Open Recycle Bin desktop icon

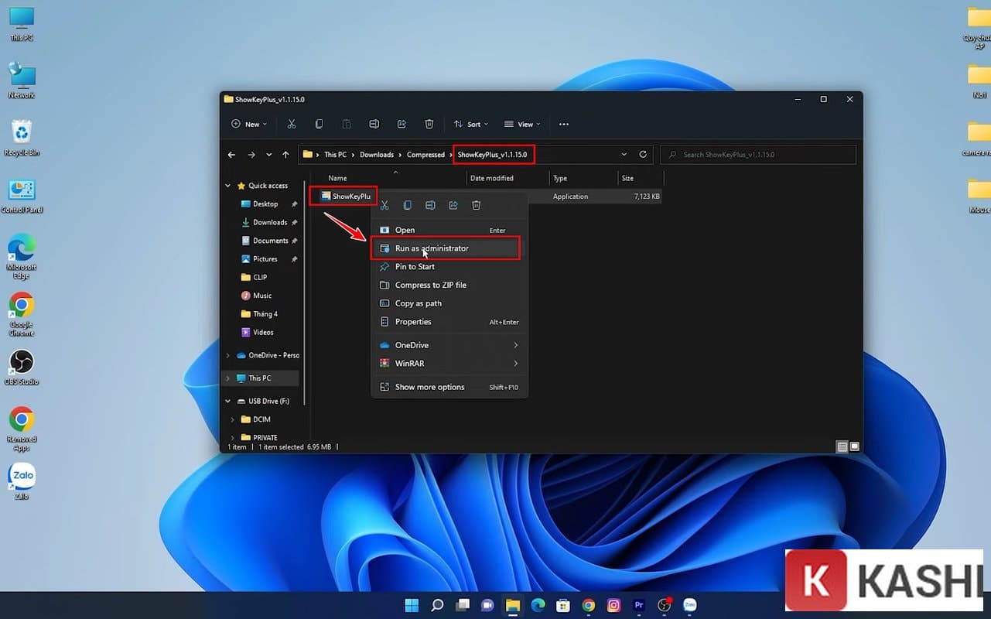coord(22,138)
